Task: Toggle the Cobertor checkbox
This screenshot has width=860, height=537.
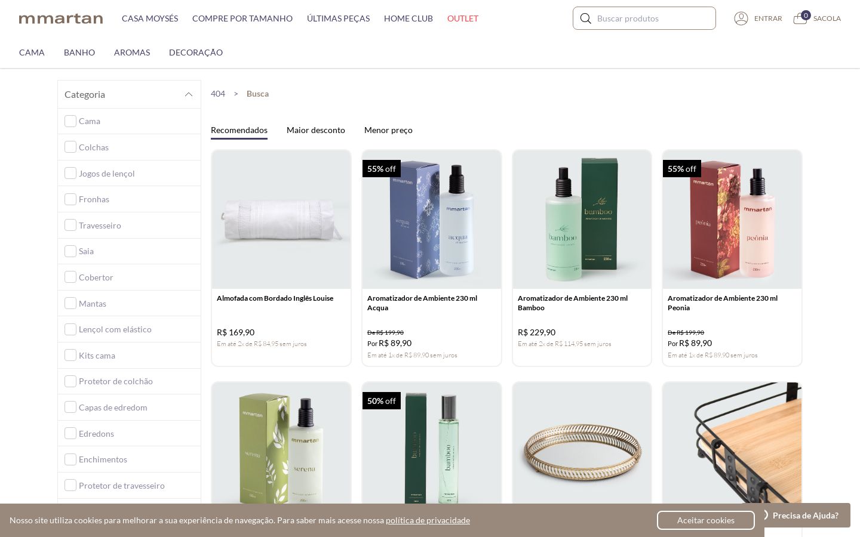Action: tap(70, 277)
